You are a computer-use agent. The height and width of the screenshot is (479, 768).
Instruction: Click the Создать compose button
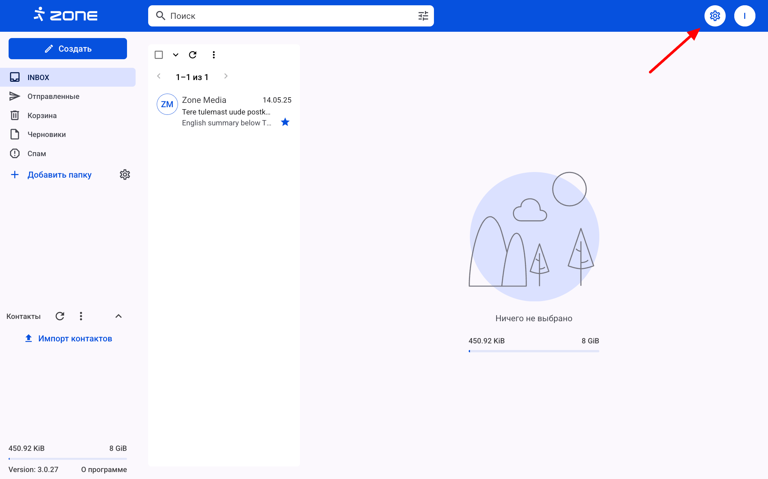coord(68,49)
